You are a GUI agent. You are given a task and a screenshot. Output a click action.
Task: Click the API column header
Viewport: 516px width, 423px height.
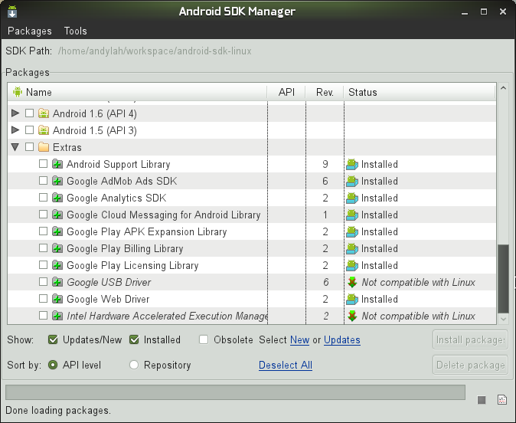[x=286, y=92]
